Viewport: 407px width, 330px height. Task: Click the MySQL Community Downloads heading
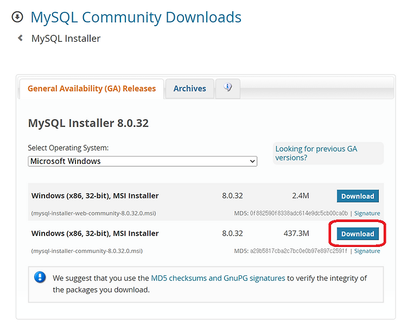coord(136,17)
